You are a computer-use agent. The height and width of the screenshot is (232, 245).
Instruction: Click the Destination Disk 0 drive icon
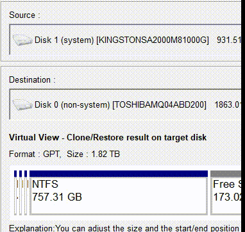(x=22, y=104)
